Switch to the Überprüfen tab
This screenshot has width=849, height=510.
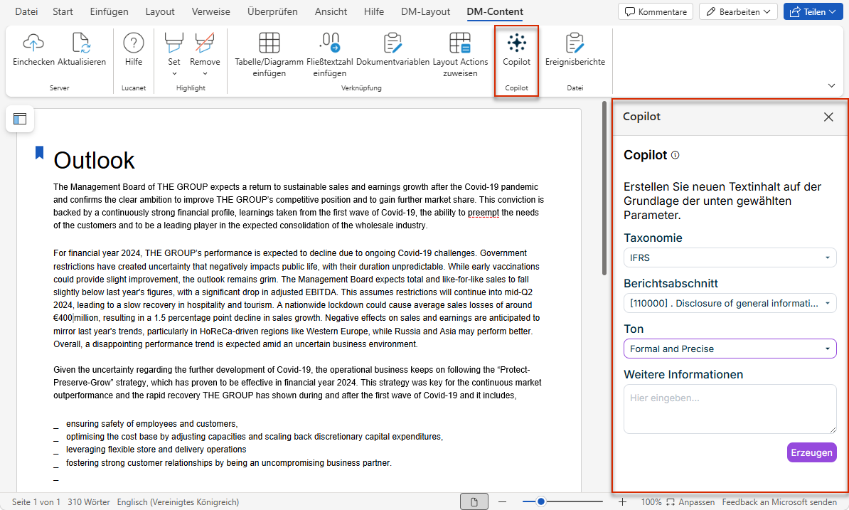point(272,11)
